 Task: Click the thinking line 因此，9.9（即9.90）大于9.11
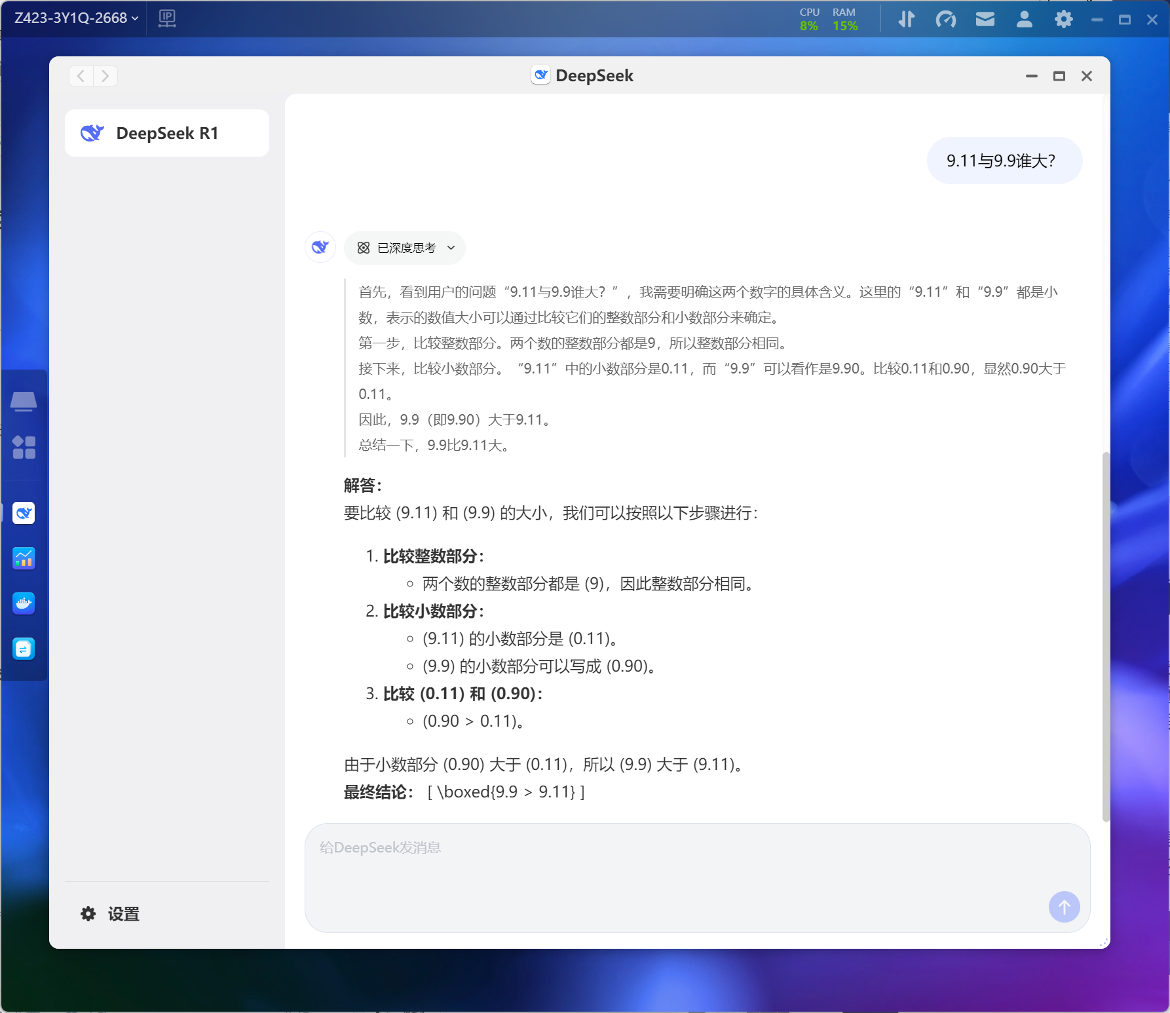(455, 420)
